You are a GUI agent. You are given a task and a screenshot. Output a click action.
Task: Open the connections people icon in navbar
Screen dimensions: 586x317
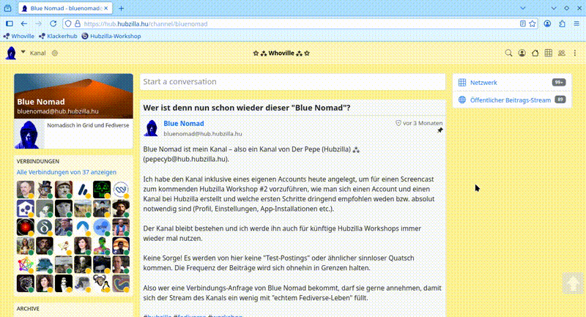(562, 53)
